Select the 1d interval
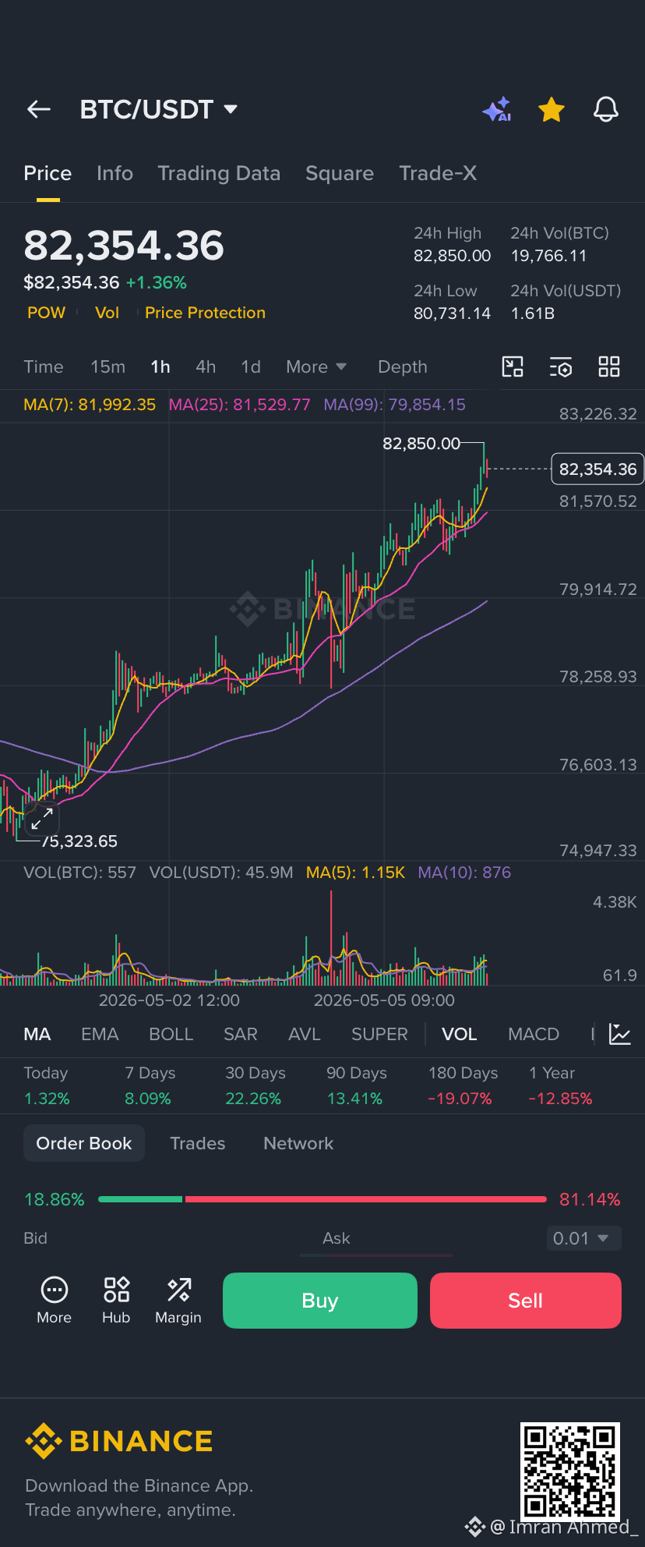Viewport: 645px width, 1547px height. click(251, 366)
